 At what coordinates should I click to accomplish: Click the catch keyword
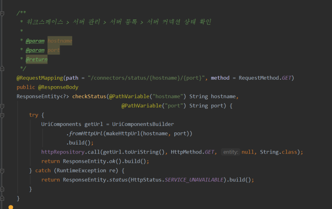pyautogui.click(x=43, y=170)
